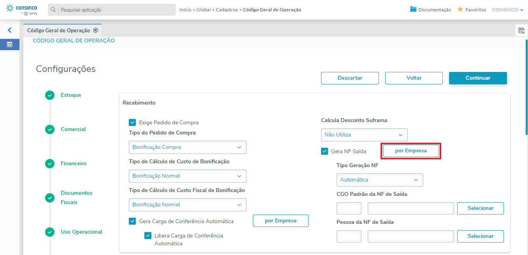This screenshot has width=528, height=255.
Task: Open the Documentação folder icon
Action: pos(413,9)
